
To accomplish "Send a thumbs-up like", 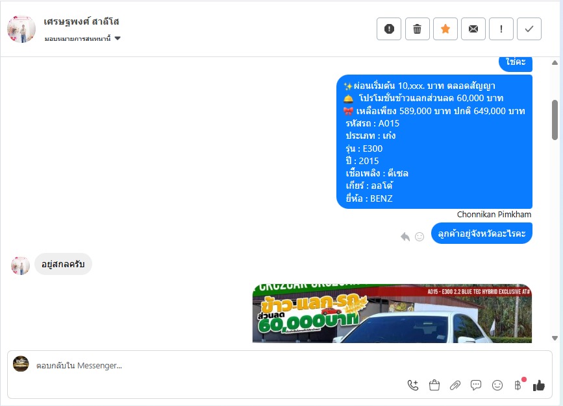I will tap(539, 385).
